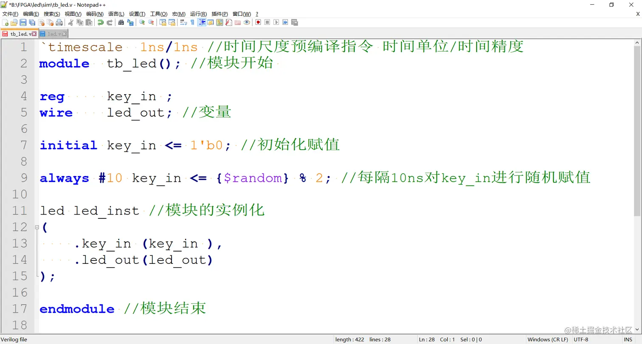Open Find using the binoculars icon
642x344 pixels.
(x=121, y=22)
